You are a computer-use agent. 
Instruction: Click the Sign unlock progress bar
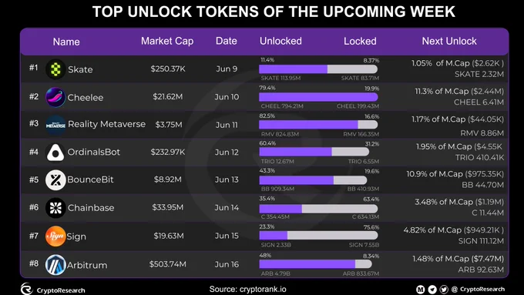point(318,235)
